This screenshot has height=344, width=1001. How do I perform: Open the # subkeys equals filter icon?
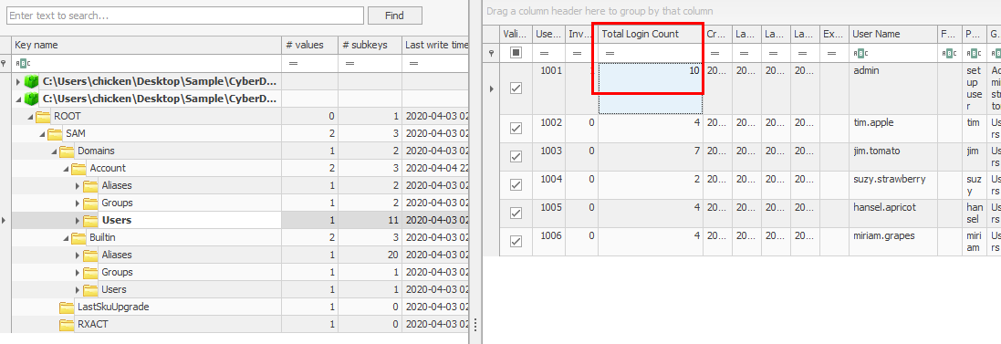point(349,63)
